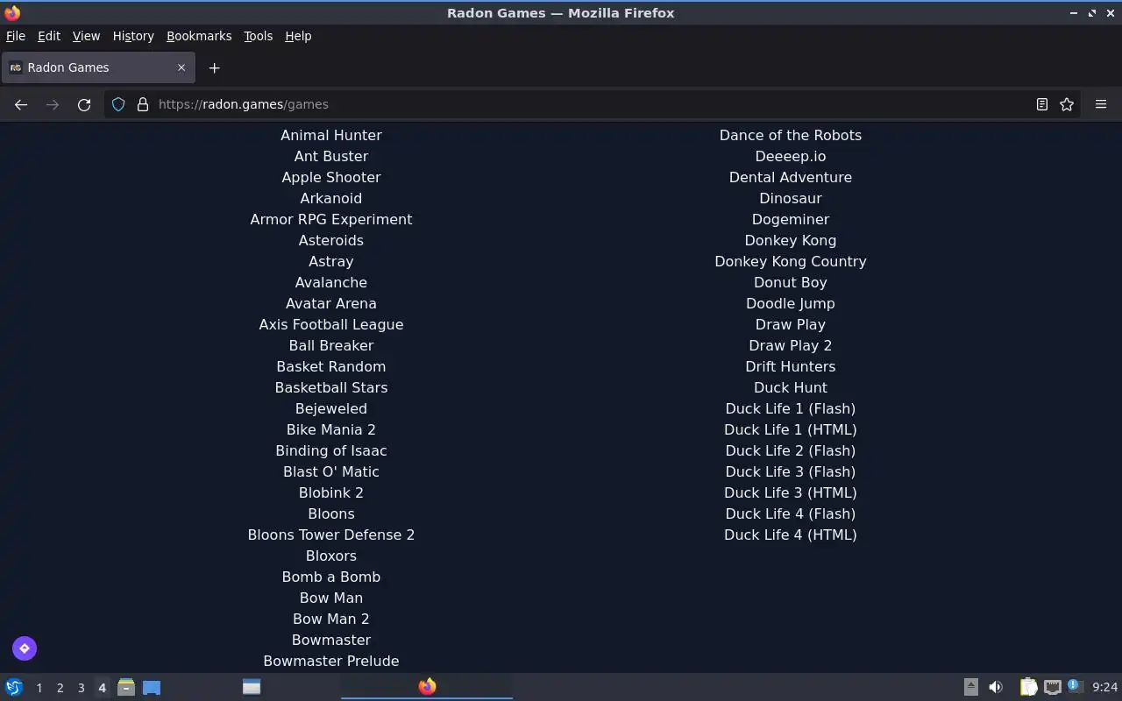Open Doodle Jump link
1122x701 pixels.
coord(791,303)
